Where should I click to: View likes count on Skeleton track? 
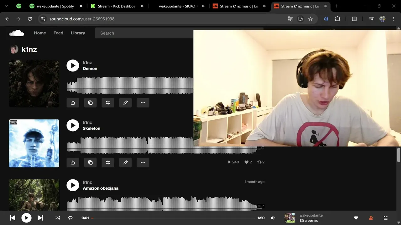tap(248, 162)
